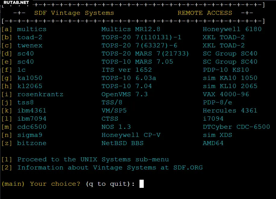Open the rosenkrantz OpenVMS entry
This screenshot has height=199, width=276.
click(40, 94)
